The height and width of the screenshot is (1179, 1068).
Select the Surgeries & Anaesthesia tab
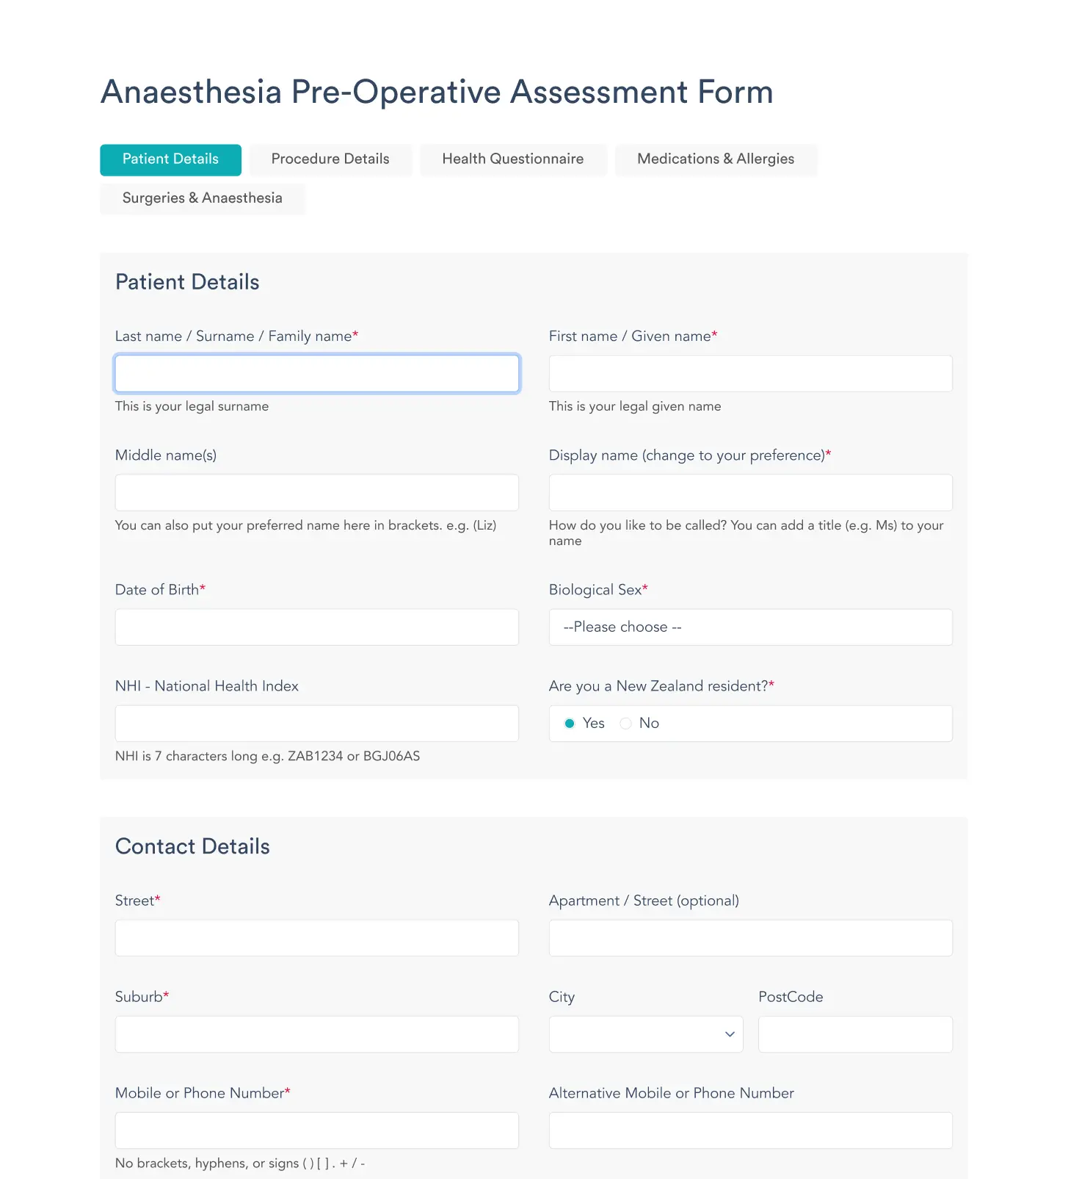click(x=202, y=198)
